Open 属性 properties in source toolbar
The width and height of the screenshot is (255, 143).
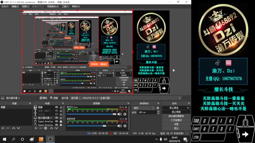(x=43, y=98)
